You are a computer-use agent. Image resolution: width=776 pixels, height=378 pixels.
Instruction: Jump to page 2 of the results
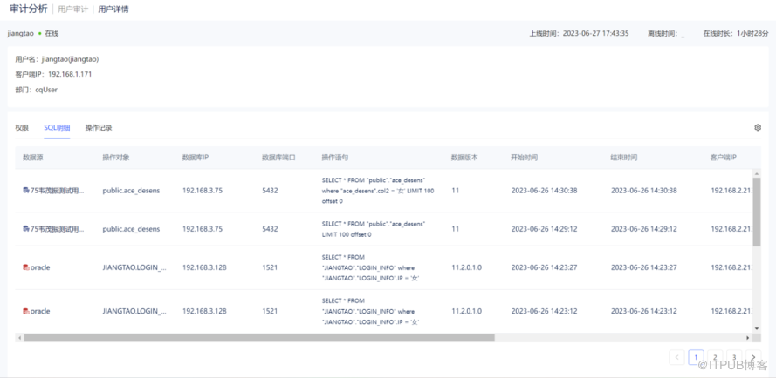(715, 357)
